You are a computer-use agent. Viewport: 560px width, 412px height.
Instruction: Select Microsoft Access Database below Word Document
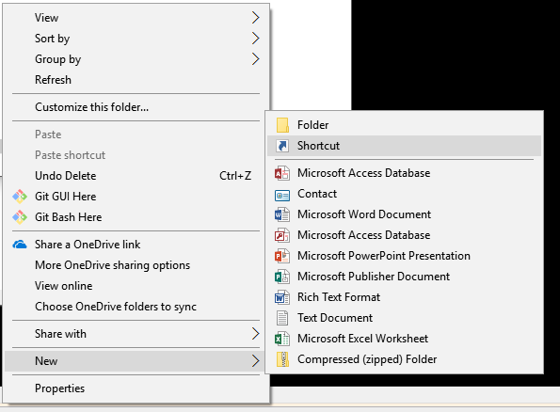405,235
